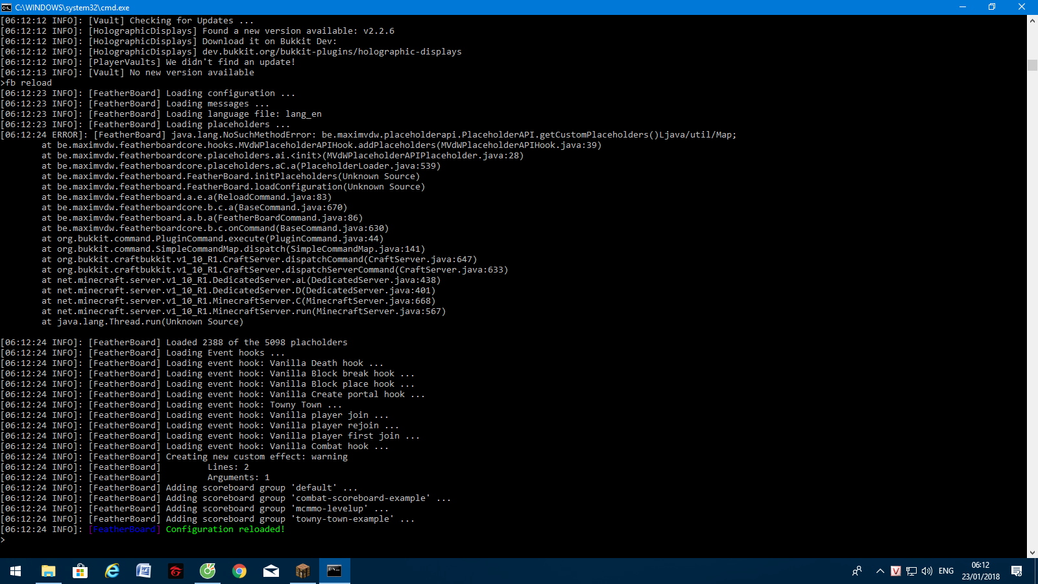This screenshot has width=1038, height=584.
Task: Click the 'Arguments: 1' log line
Action: point(239,478)
